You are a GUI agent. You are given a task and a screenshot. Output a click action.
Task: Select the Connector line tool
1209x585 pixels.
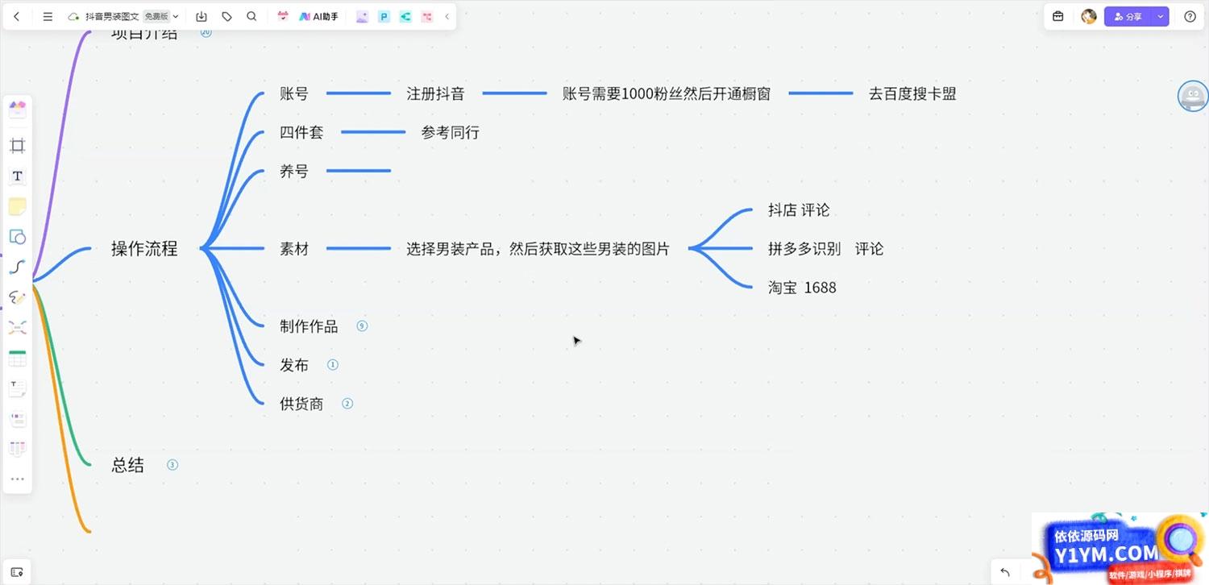[17, 267]
